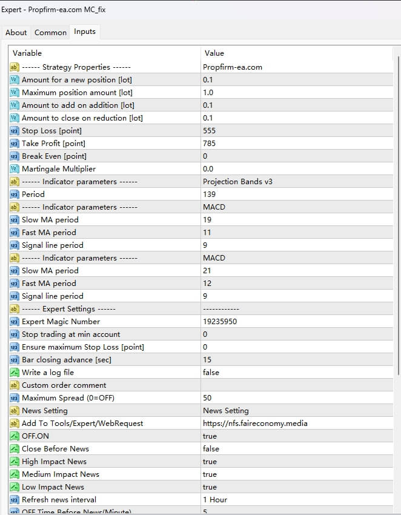Click the icon next to Period variable
This screenshot has height=515, width=401.
click(x=15, y=194)
